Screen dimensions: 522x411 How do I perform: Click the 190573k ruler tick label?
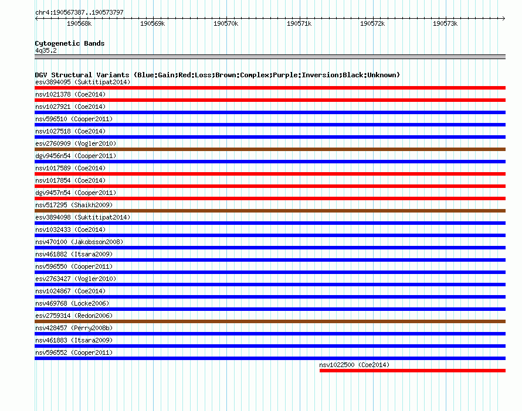(445, 23)
